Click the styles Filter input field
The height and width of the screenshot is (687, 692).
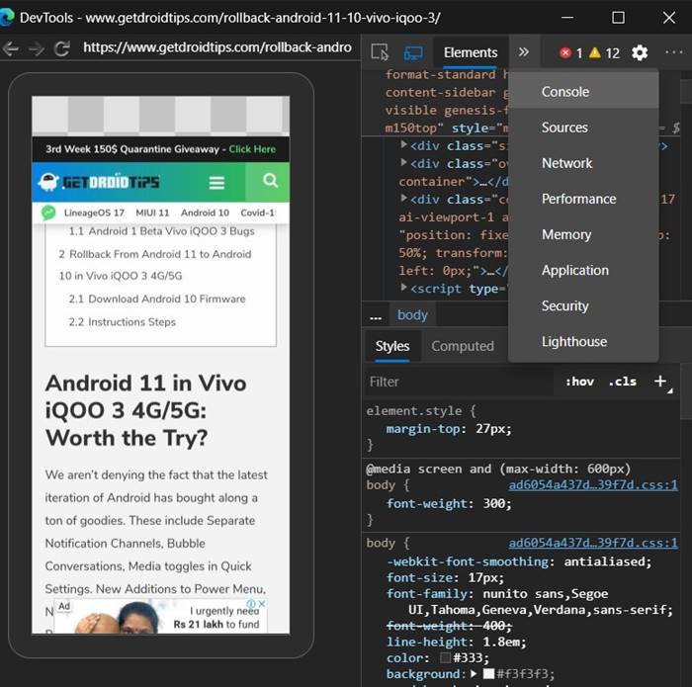pos(459,382)
